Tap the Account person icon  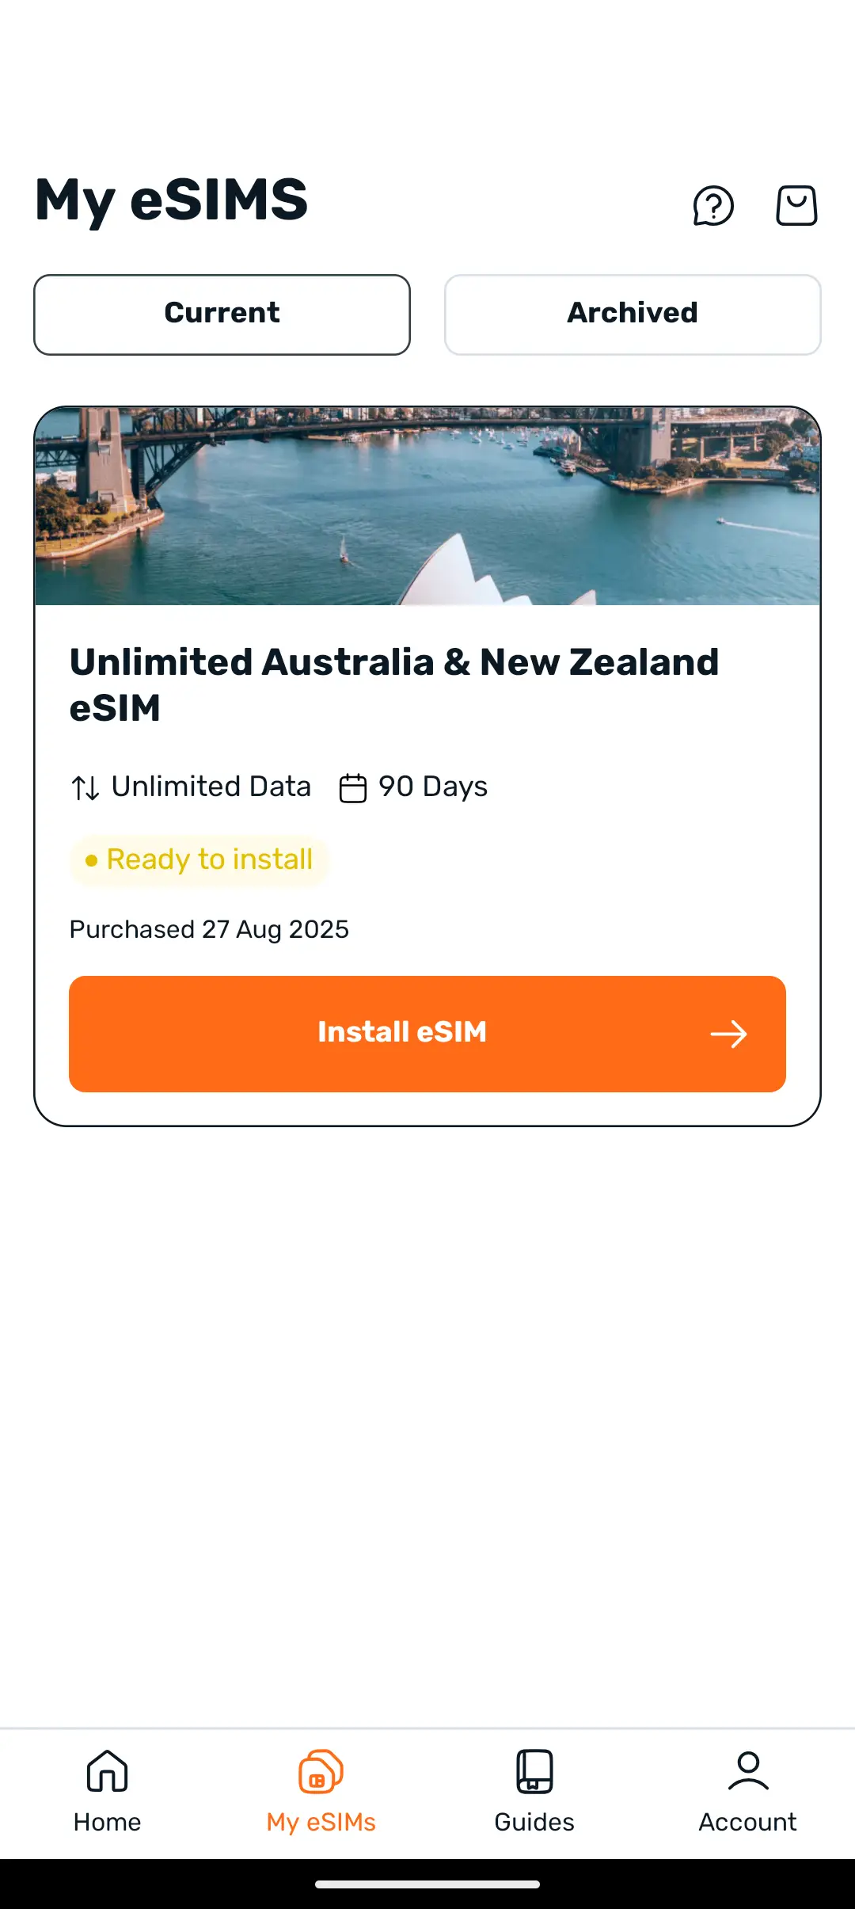coord(748,1771)
